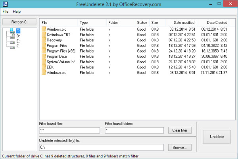The height and width of the screenshot is (159, 238).
Task: Close the FreeUndelete window
Action: click(230, 4)
